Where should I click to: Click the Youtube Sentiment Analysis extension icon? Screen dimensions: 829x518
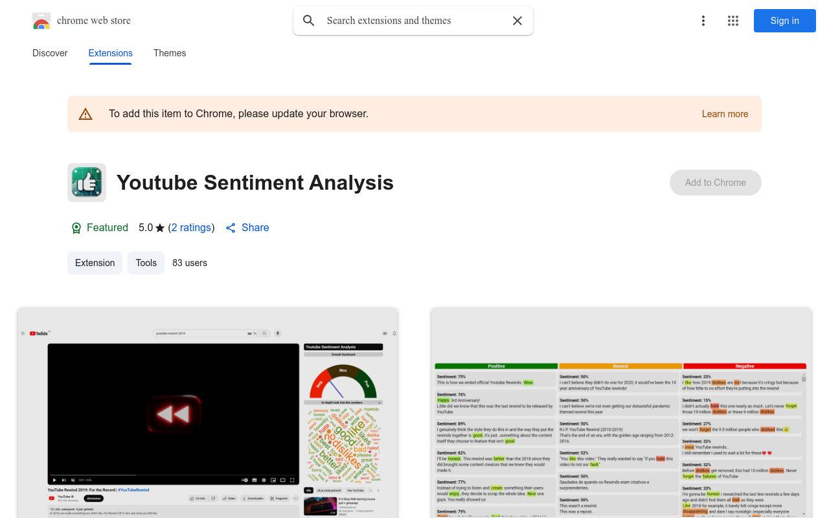pos(87,183)
